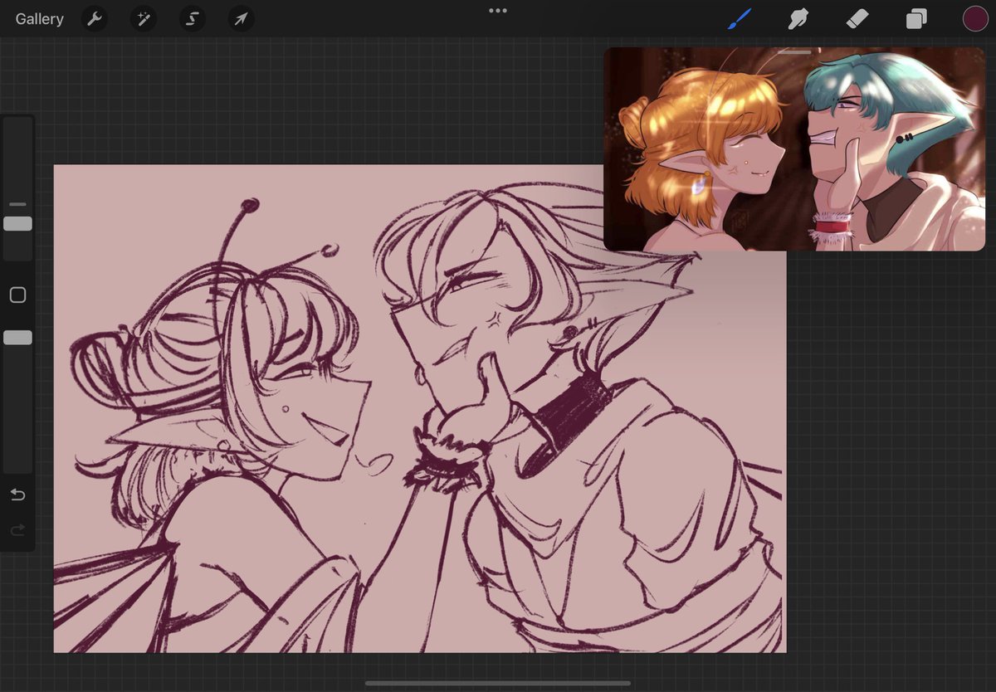
Task: Open the Adjustments magic wand menu
Action: [144, 18]
